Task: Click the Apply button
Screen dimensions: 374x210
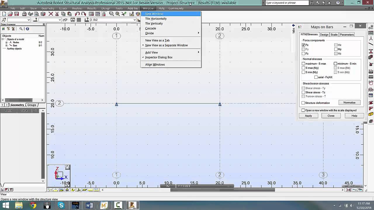Action: pyautogui.click(x=308, y=116)
